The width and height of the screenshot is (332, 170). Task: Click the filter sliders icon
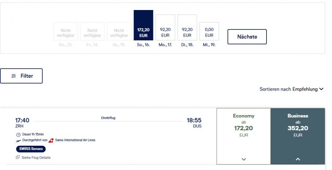tap(14, 76)
